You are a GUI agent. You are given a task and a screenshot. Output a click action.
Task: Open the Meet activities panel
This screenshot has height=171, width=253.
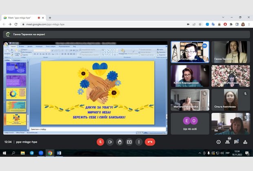245,142
